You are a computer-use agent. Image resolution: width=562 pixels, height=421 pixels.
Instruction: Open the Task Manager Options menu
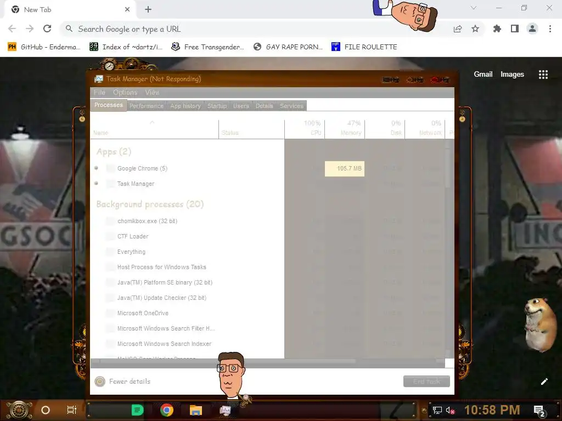click(125, 92)
